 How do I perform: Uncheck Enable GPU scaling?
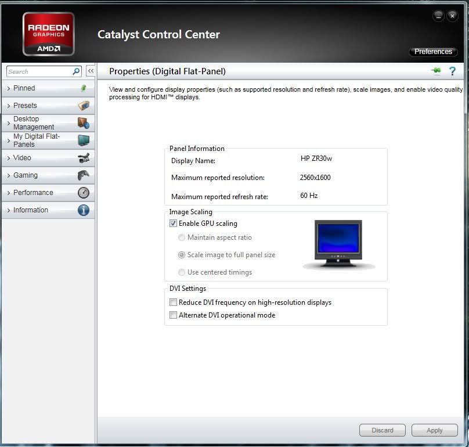click(x=173, y=223)
